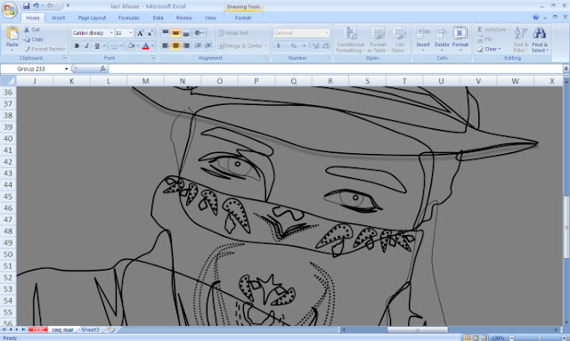This screenshot has width=570, height=341.
Task: Toggle italic formatting
Action: click(x=86, y=45)
